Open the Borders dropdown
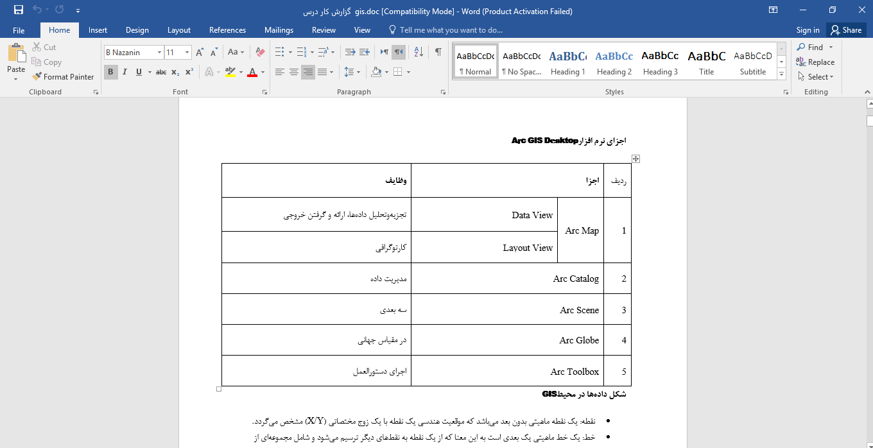Image resolution: width=873 pixels, height=448 pixels. [408, 72]
